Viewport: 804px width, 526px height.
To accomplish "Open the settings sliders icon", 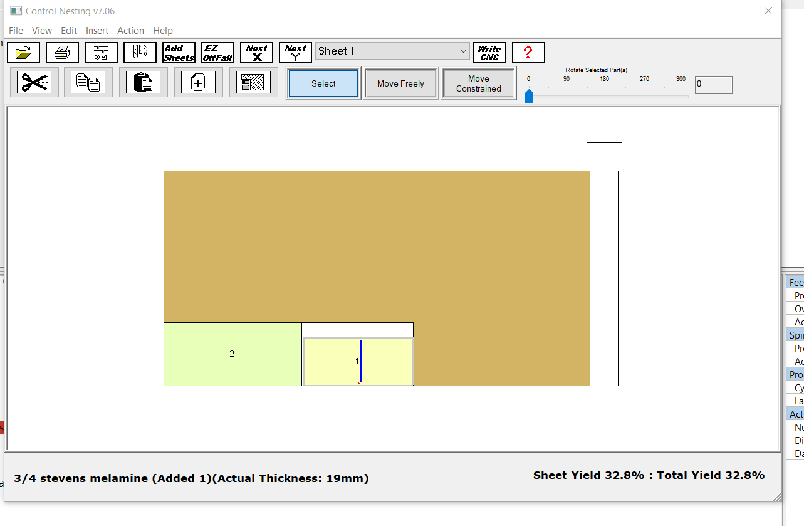I will tap(101, 53).
